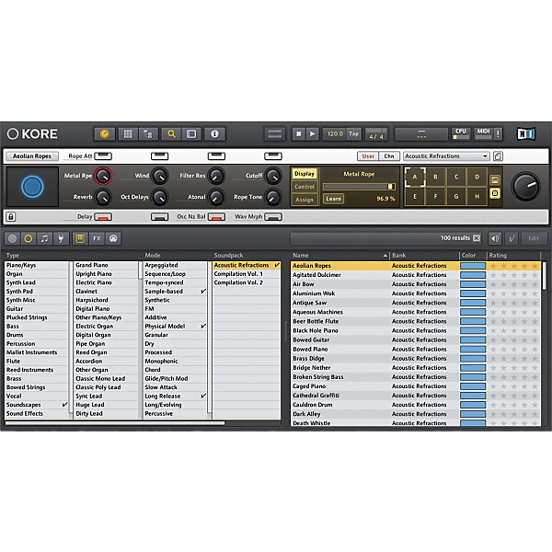The height and width of the screenshot is (552, 552).
Task: Adjust the Metal Rope value slider
Action: click(x=359, y=187)
